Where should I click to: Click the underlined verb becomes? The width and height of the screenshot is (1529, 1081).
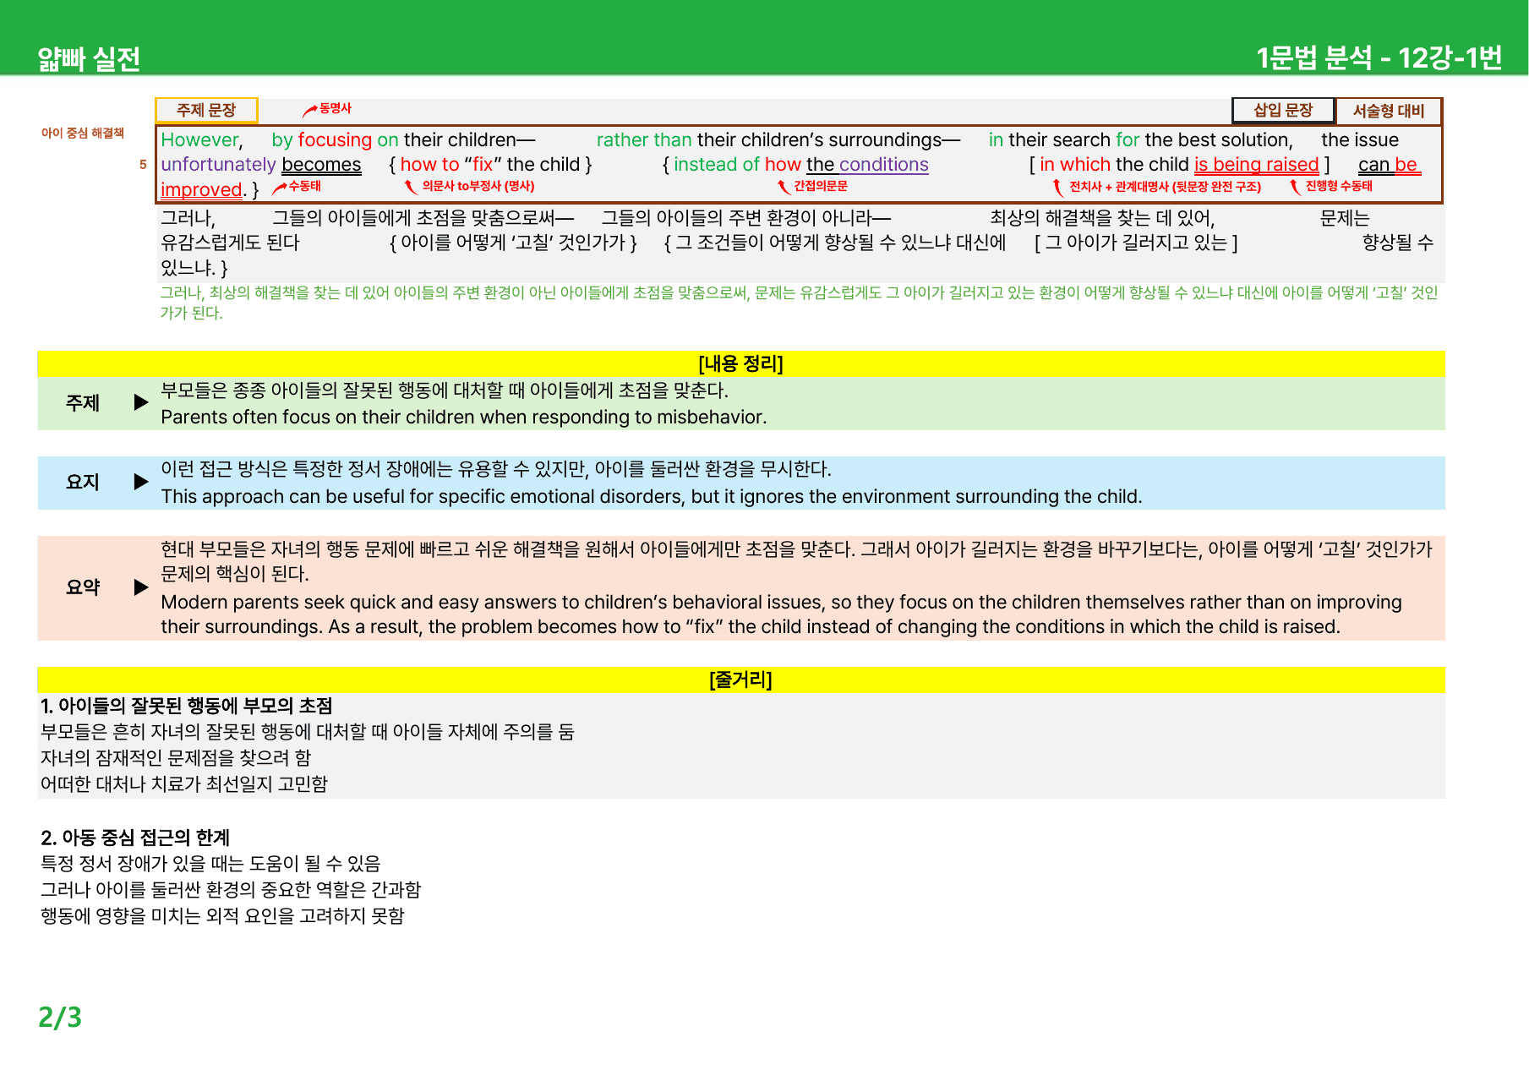pyautogui.click(x=321, y=165)
